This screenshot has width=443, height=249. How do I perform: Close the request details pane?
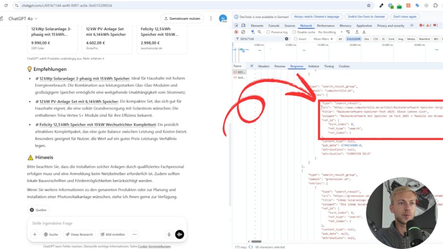251,66
